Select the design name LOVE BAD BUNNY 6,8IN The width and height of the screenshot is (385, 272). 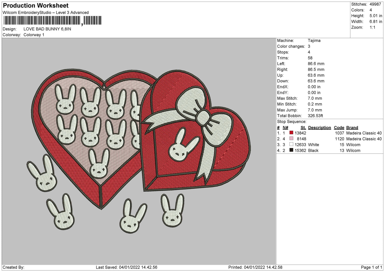click(x=47, y=29)
